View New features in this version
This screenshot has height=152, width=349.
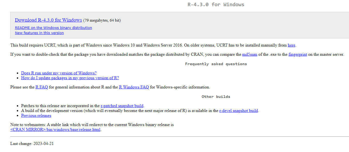39,33
